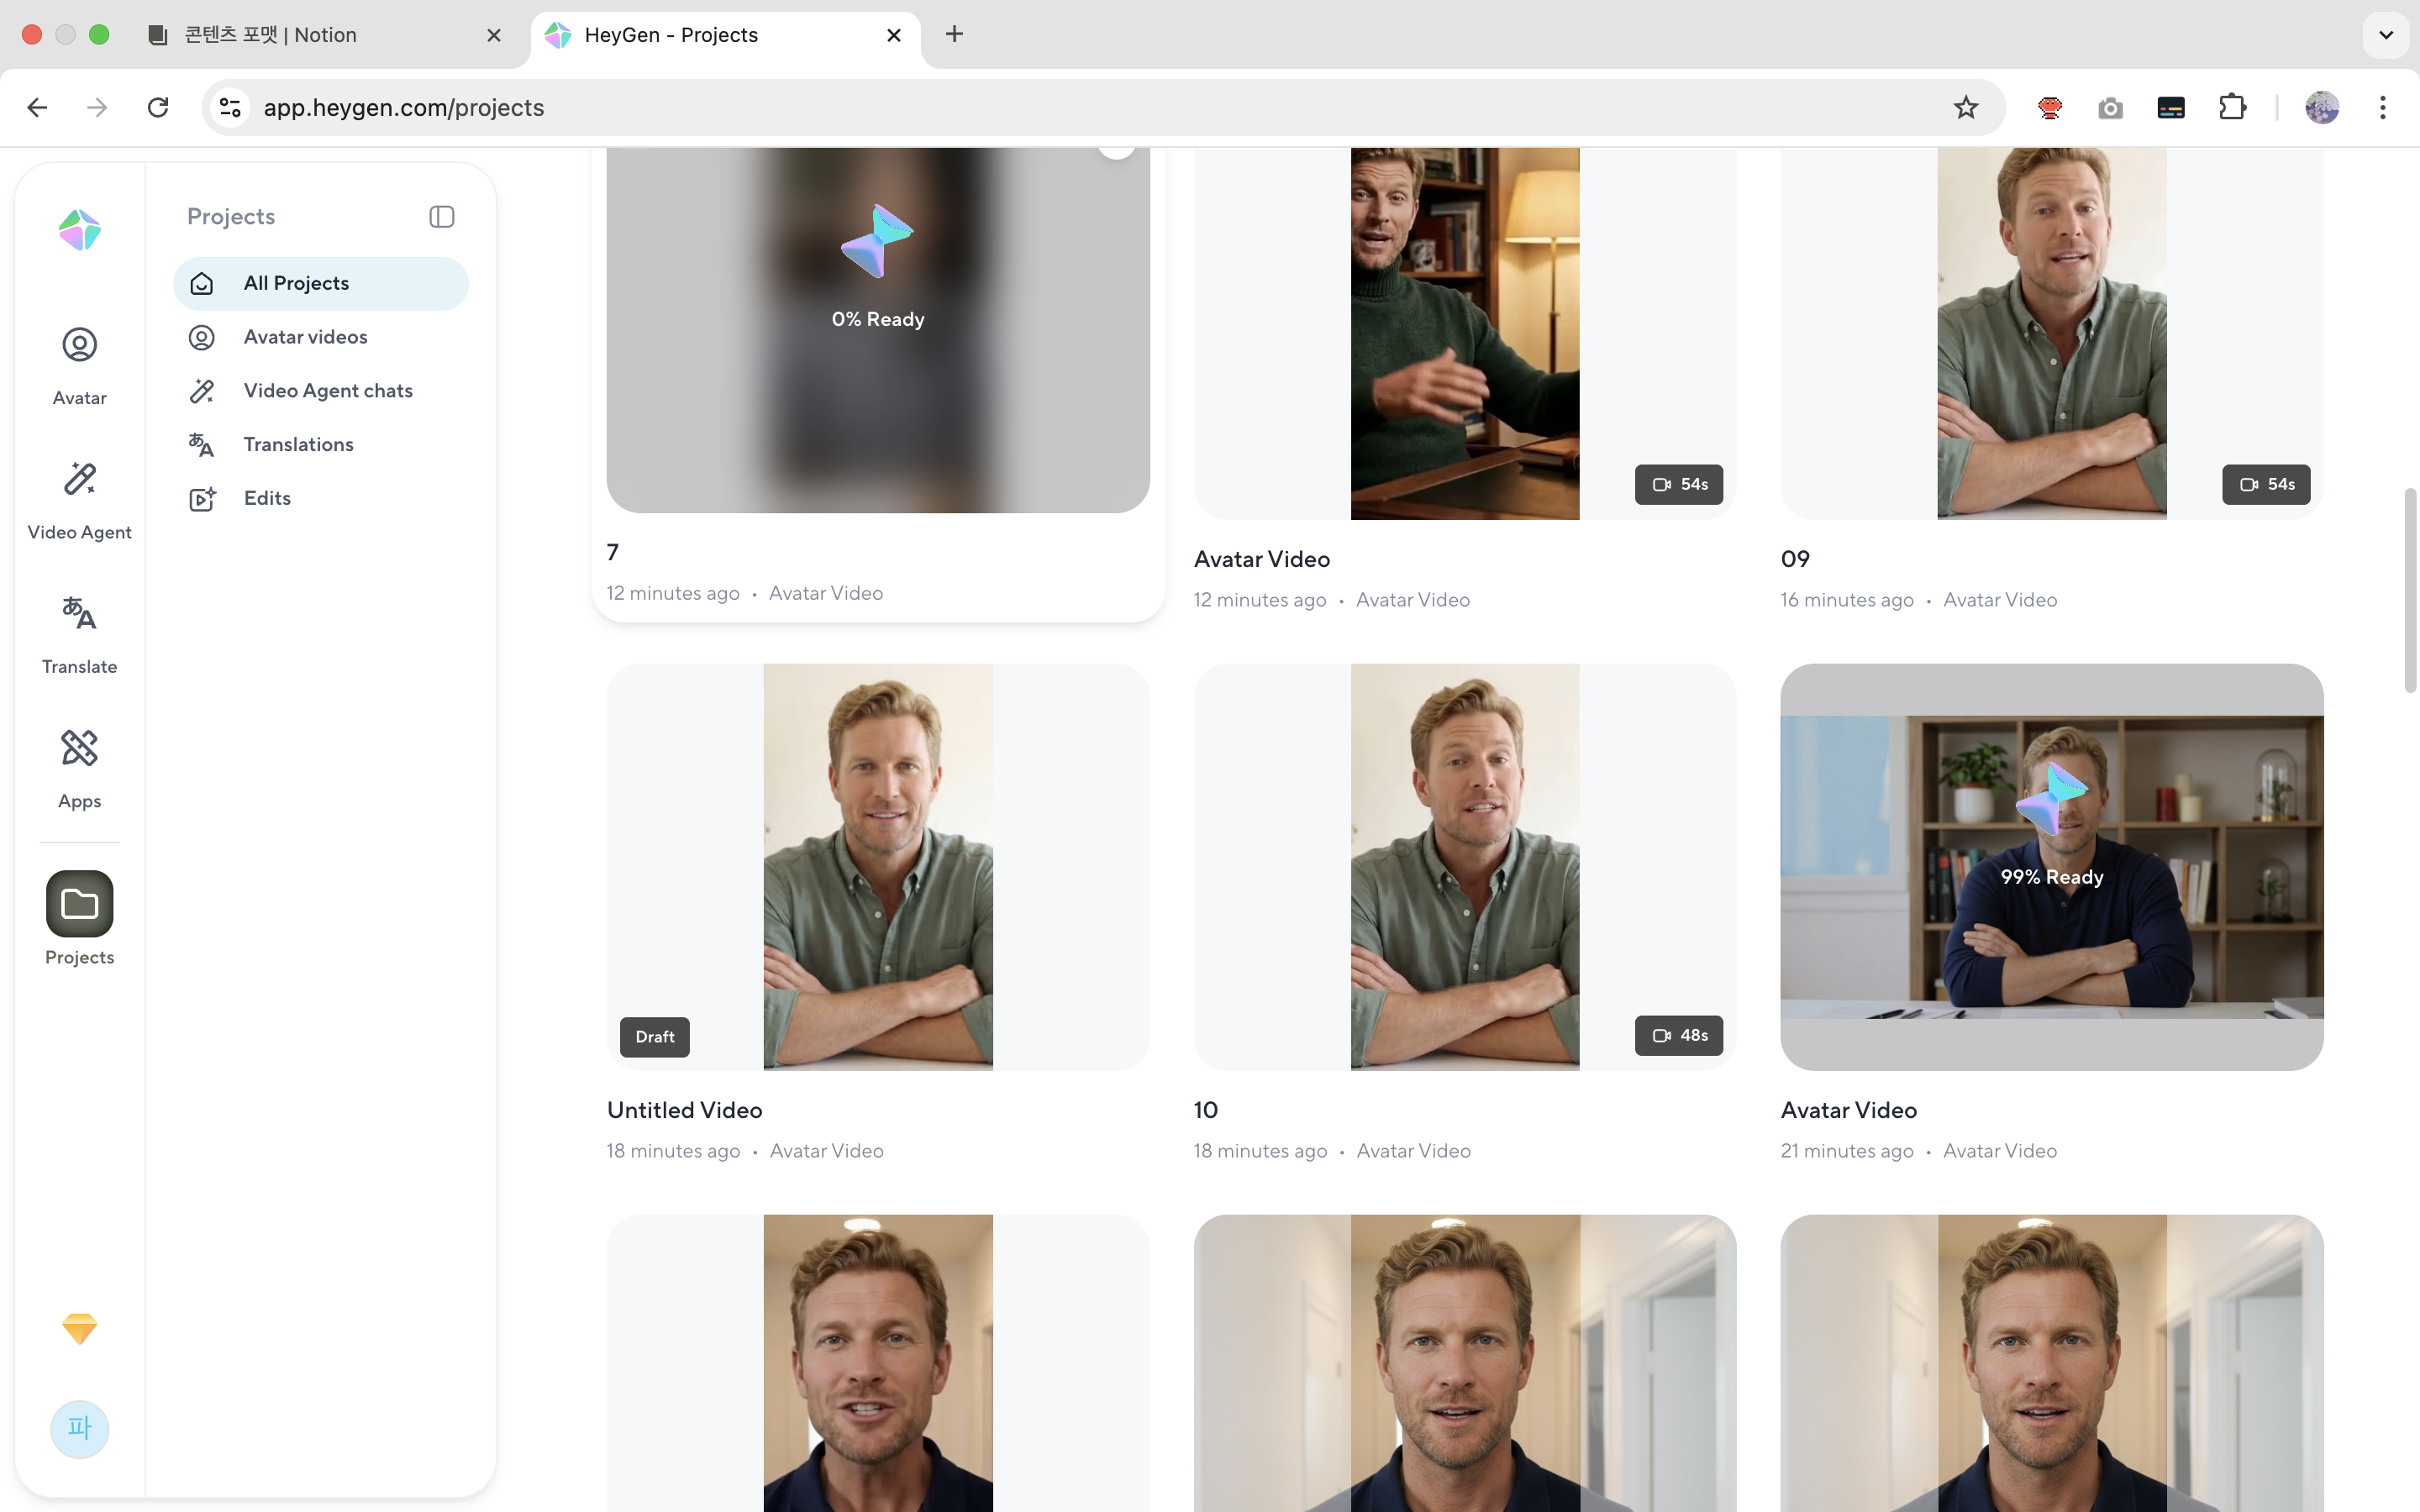Open the Avatar section in the sidebar

point(79,366)
